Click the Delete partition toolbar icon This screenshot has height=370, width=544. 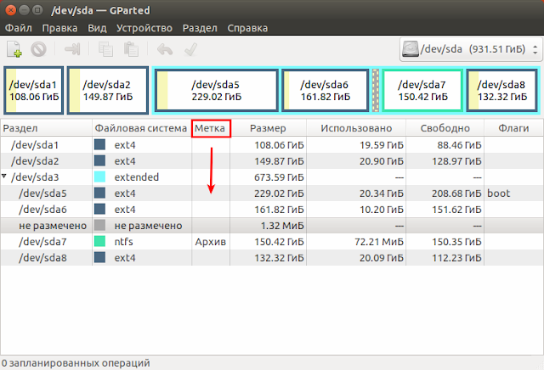(x=38, y=49)
